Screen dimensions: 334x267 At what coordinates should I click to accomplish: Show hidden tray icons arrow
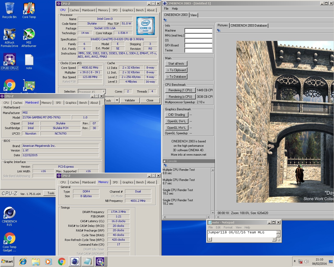tap(295, 261)
